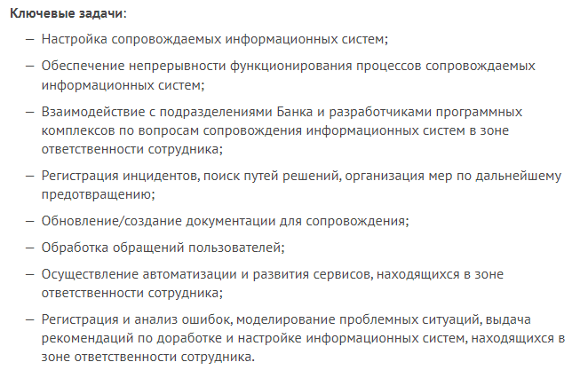Click the dash before 'Настройка сопровождаемых'
The width and height of the screenshot is (580, 370).
point(30,39)
